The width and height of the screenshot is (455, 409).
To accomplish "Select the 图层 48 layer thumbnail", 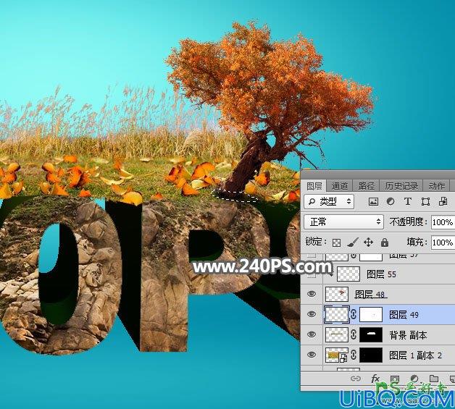I will 337,294.
